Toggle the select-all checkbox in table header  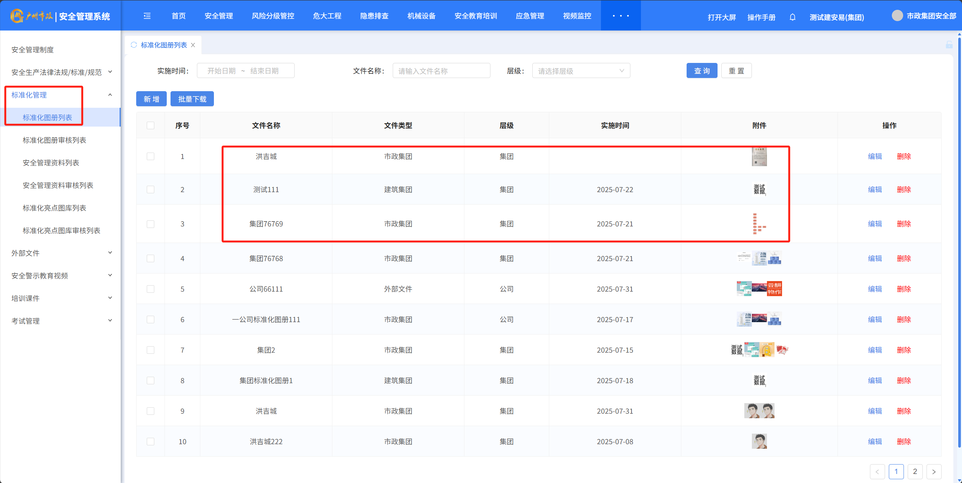151,125
